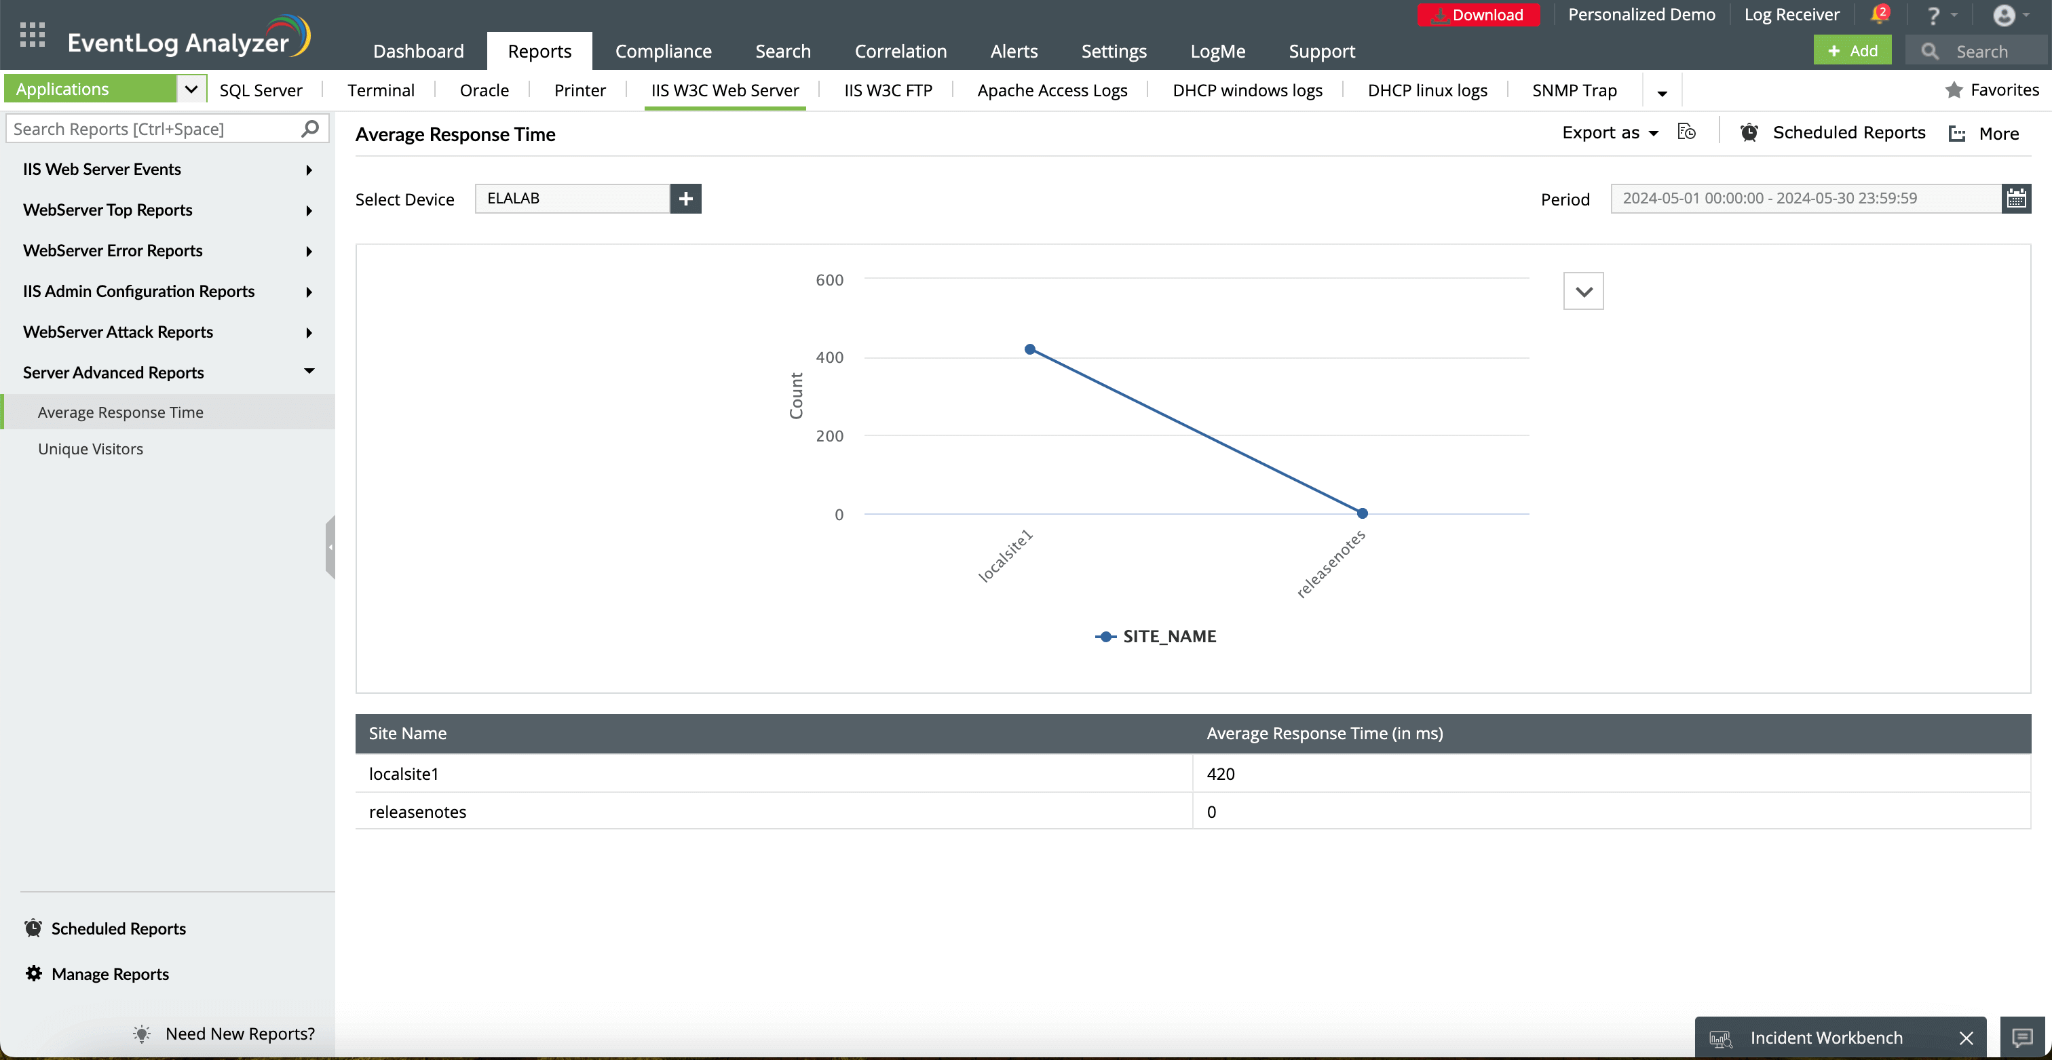
Task: Click the schedule export icon near Export as
Action: coord(1686,132)
